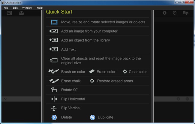Click the Rotate 90° icon

click(x=54, y=90)
